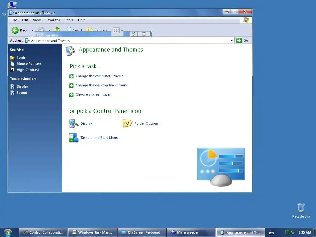
Task: Open the Tools menu
Action: [x=69, y=20]
